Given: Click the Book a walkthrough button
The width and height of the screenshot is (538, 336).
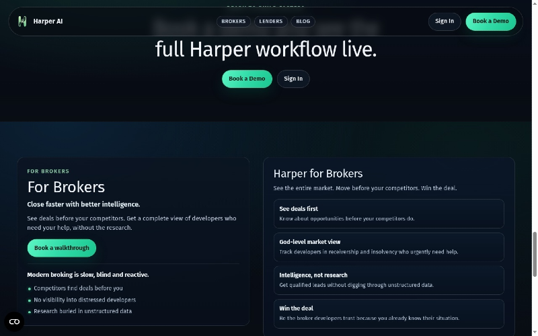Looking at the screenshot, I should (x=62, y=248).
